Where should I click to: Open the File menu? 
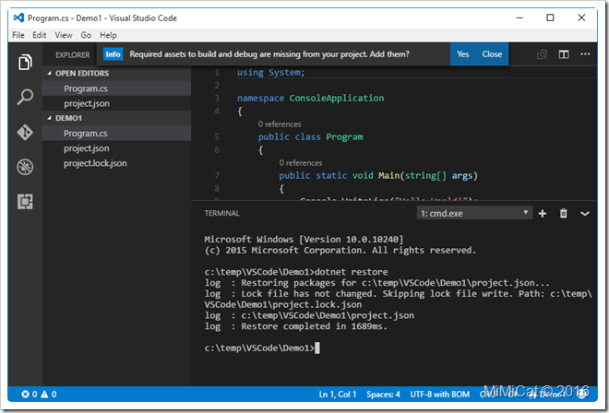point(18,35)
